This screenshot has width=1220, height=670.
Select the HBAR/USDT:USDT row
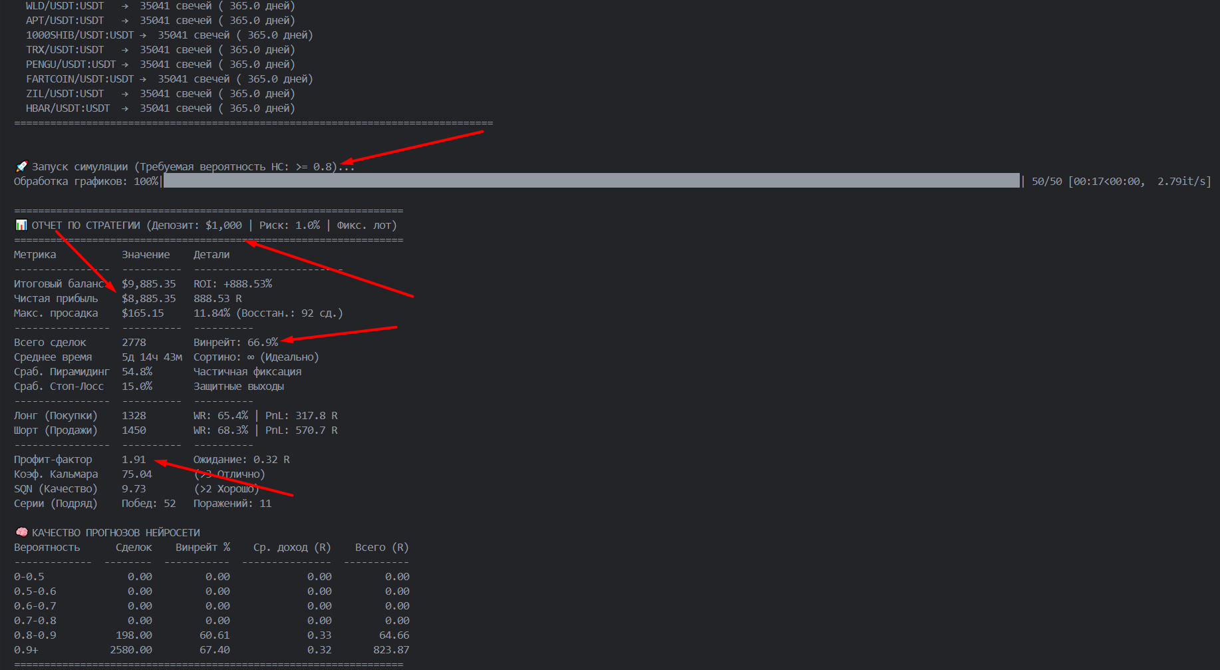tap(160, 108)
